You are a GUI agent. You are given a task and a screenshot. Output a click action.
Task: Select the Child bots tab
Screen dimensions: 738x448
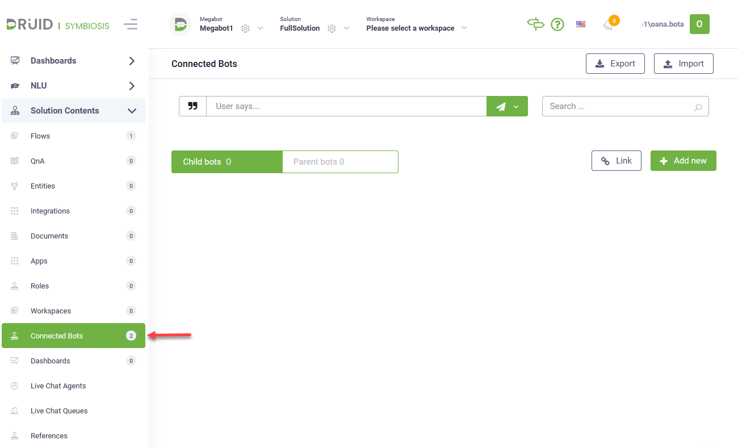227,162
